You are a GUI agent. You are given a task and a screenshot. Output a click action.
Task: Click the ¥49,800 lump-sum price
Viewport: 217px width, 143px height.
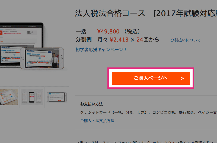pyautogui.click(x=108, y=32)
